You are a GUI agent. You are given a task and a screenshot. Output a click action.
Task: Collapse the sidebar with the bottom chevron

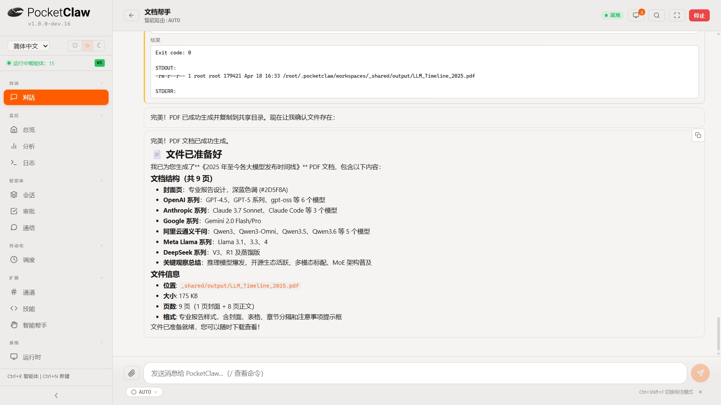[x=56, y=395]
